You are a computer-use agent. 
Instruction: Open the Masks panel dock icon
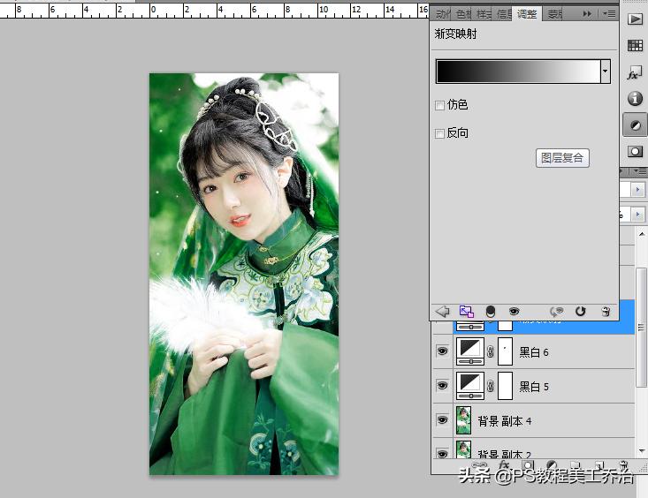point(635,151)
